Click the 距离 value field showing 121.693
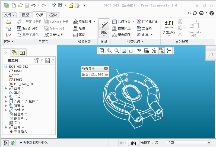 click(97, 74)
